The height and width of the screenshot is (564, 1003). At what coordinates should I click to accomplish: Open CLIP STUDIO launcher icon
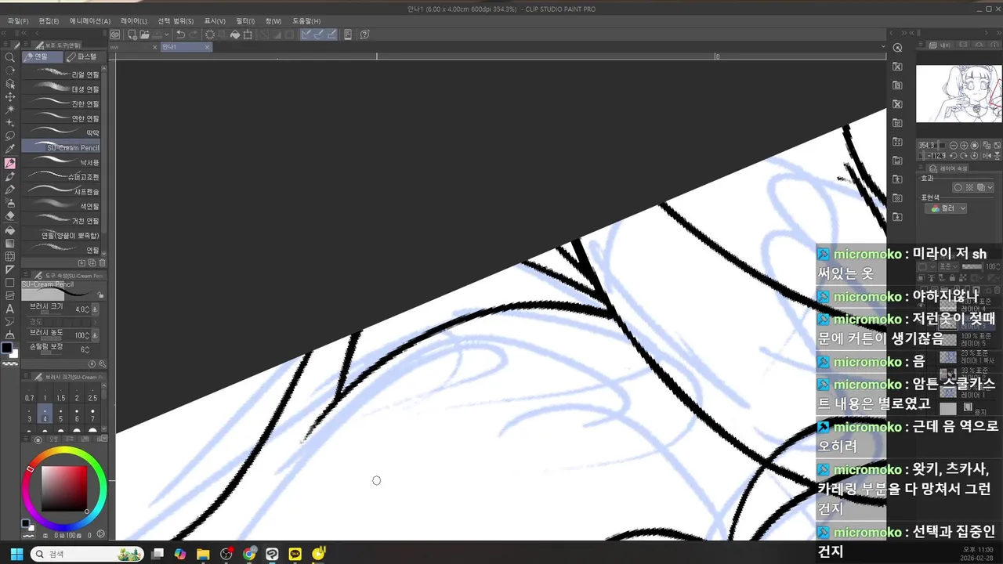click(x=115, y=34)
